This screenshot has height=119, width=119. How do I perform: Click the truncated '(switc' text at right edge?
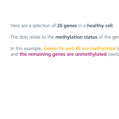[x=113, y=54]
